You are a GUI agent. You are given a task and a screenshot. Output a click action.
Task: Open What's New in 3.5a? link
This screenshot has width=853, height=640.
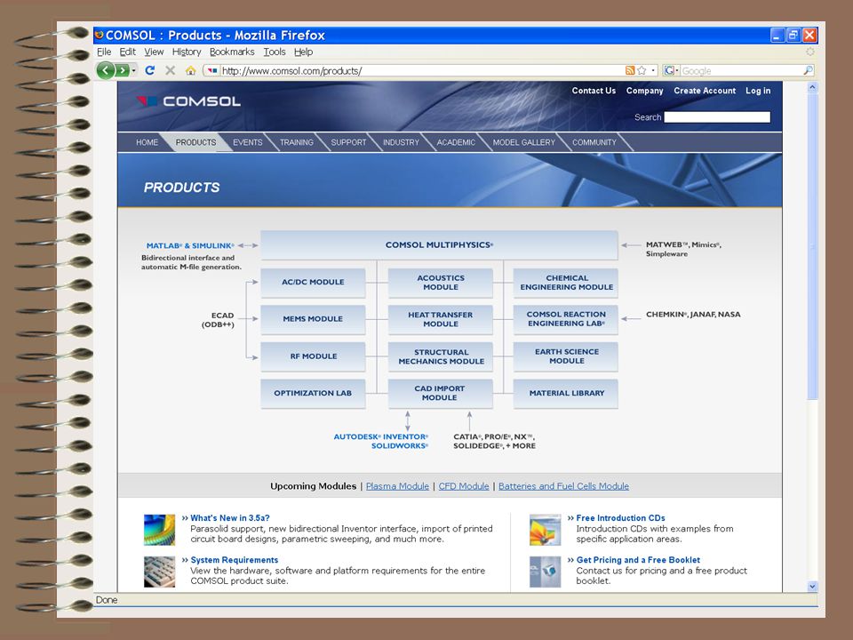click(x=229, y=518)
